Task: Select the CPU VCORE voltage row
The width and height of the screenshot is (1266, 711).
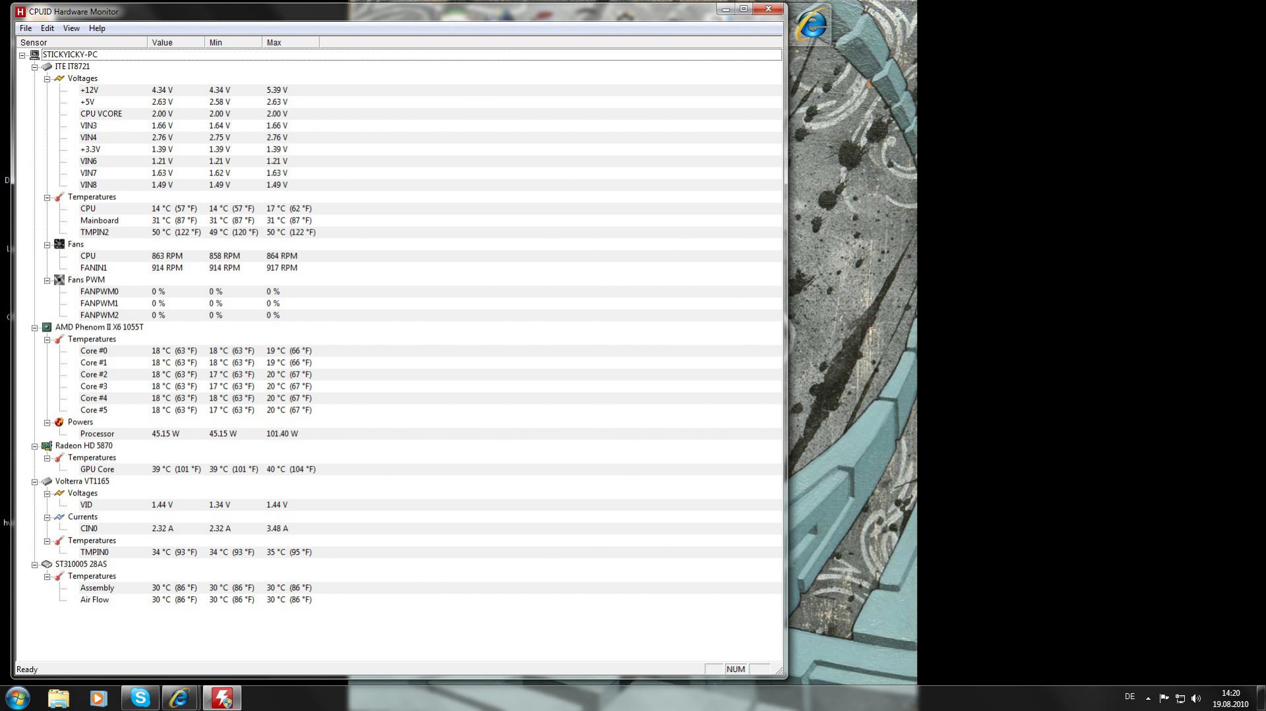Action: (x=430, y=114)
